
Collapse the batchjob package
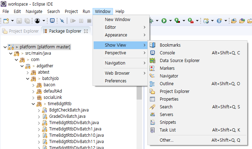[28, 79]
